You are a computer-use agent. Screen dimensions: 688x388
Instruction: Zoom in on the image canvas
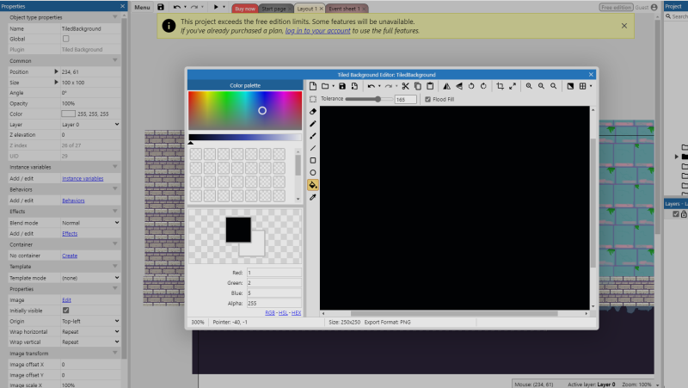pyautogui.click(x=529, y=86)
